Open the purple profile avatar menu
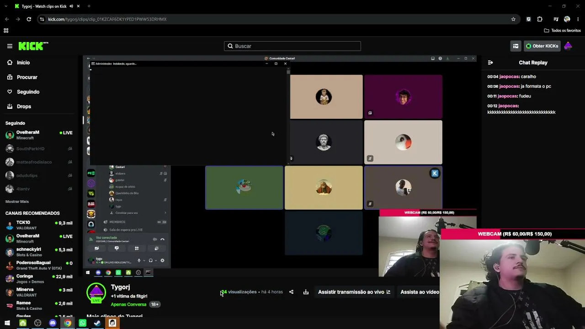Image resolution: width=585 pixels, height=329 pixels. [568, 46]
